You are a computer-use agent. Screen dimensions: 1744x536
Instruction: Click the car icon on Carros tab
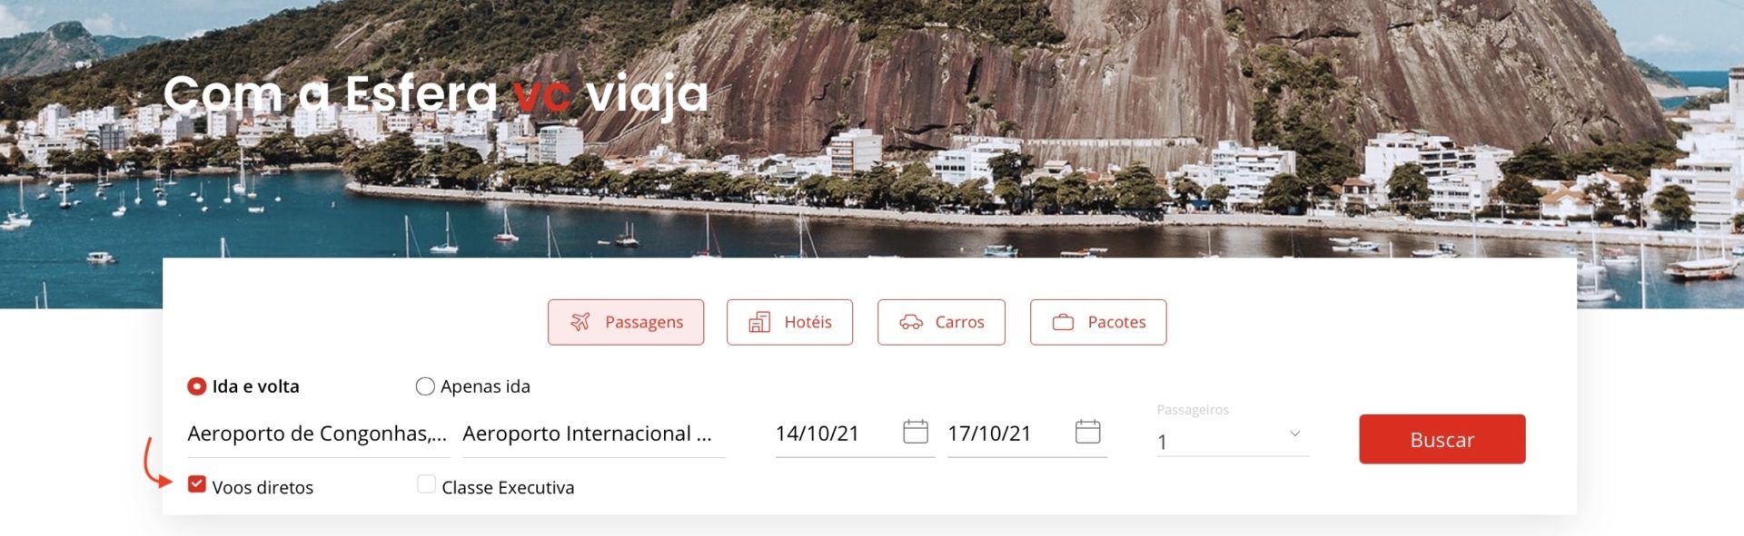911,322
